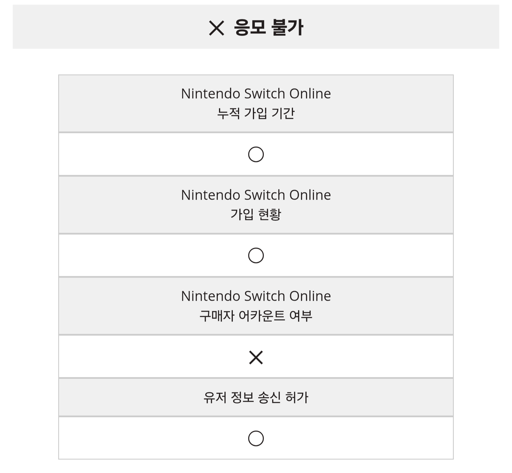
Task: Click the X icon beside 응모 불가
Action: [216, 28]
